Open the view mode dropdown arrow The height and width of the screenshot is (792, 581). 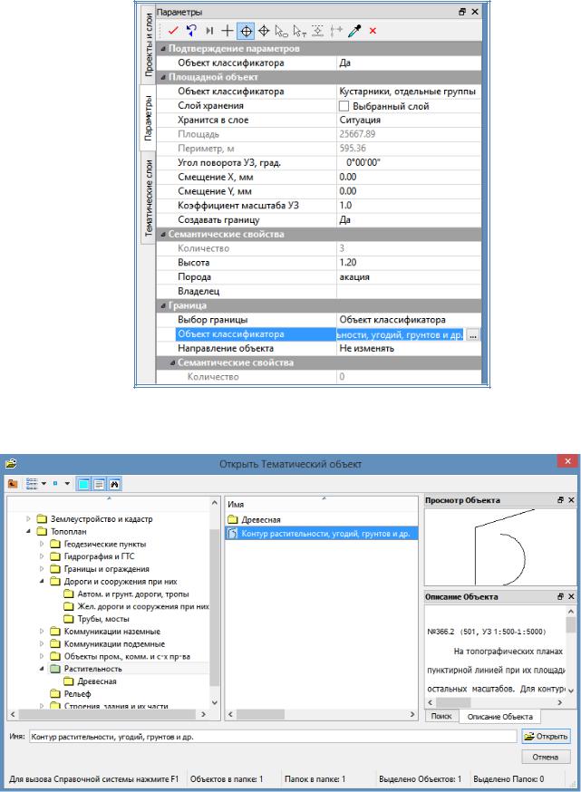coord(44,483)
